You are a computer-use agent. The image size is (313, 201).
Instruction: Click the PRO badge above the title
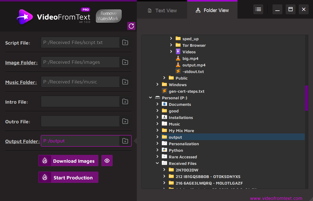click(85, 10)
